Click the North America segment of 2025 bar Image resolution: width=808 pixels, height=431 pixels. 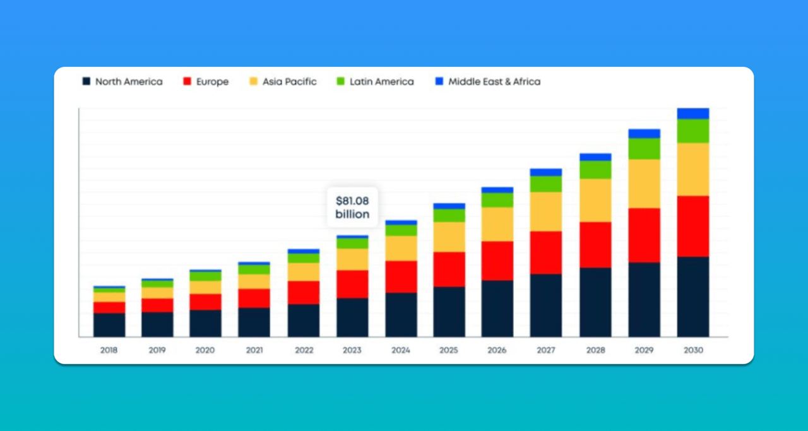(449, 312)
